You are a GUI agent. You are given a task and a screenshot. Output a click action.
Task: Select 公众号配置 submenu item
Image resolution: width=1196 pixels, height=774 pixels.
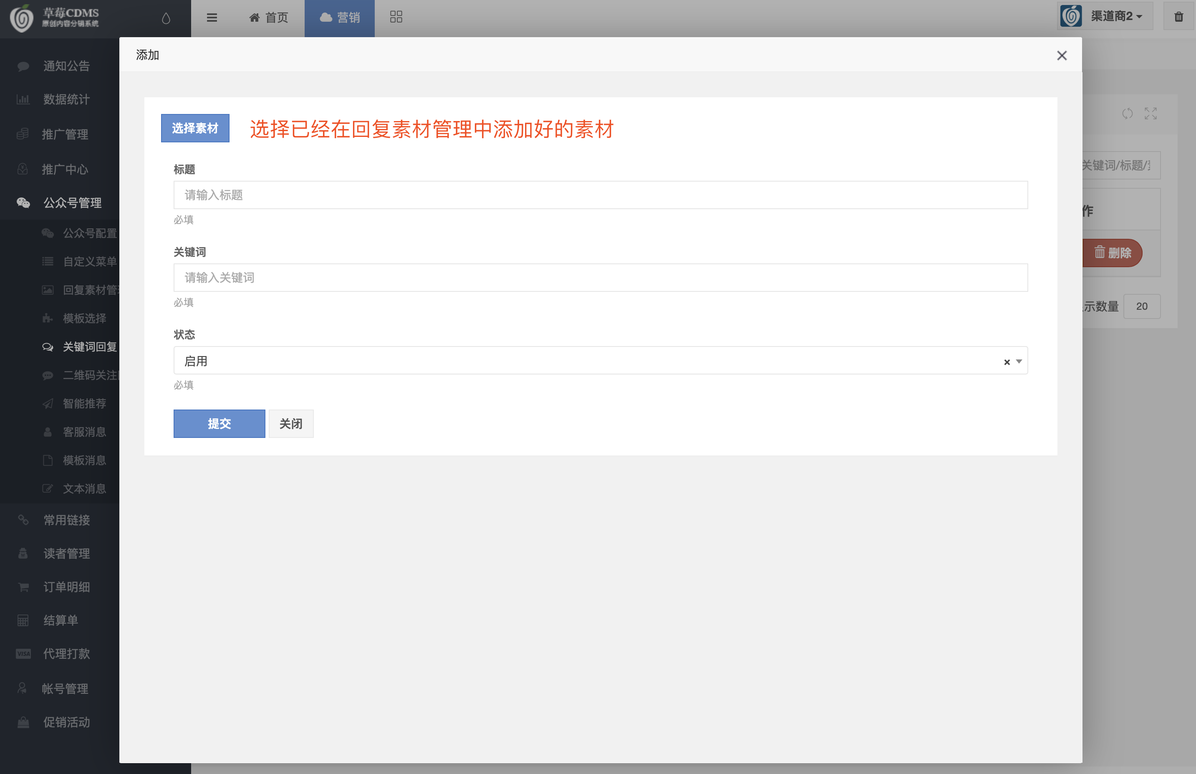81,233
